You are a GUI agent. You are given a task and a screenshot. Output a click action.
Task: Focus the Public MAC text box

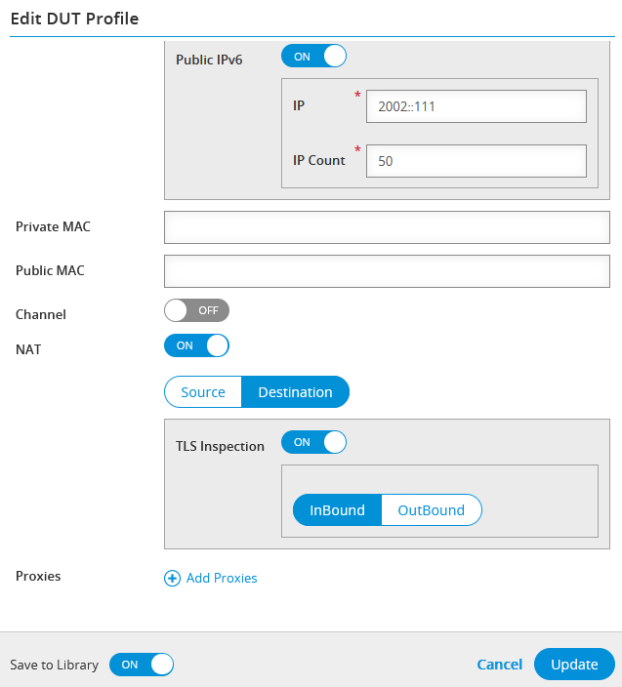pyautogui.click(x=387, y=271)
